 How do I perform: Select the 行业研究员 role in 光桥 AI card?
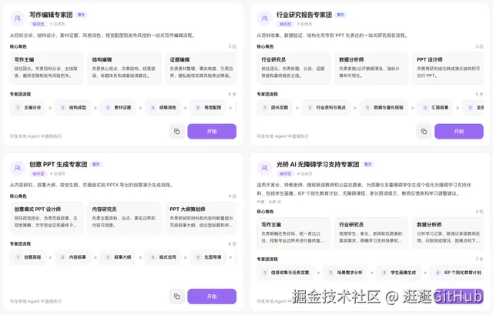pyautogui.click(x=371, y=233)
